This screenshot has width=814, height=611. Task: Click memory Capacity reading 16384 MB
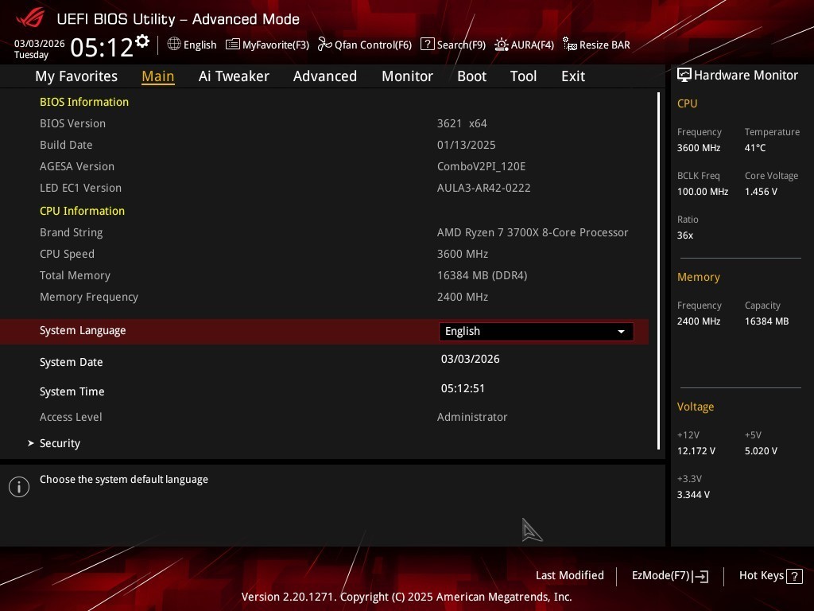767,321
